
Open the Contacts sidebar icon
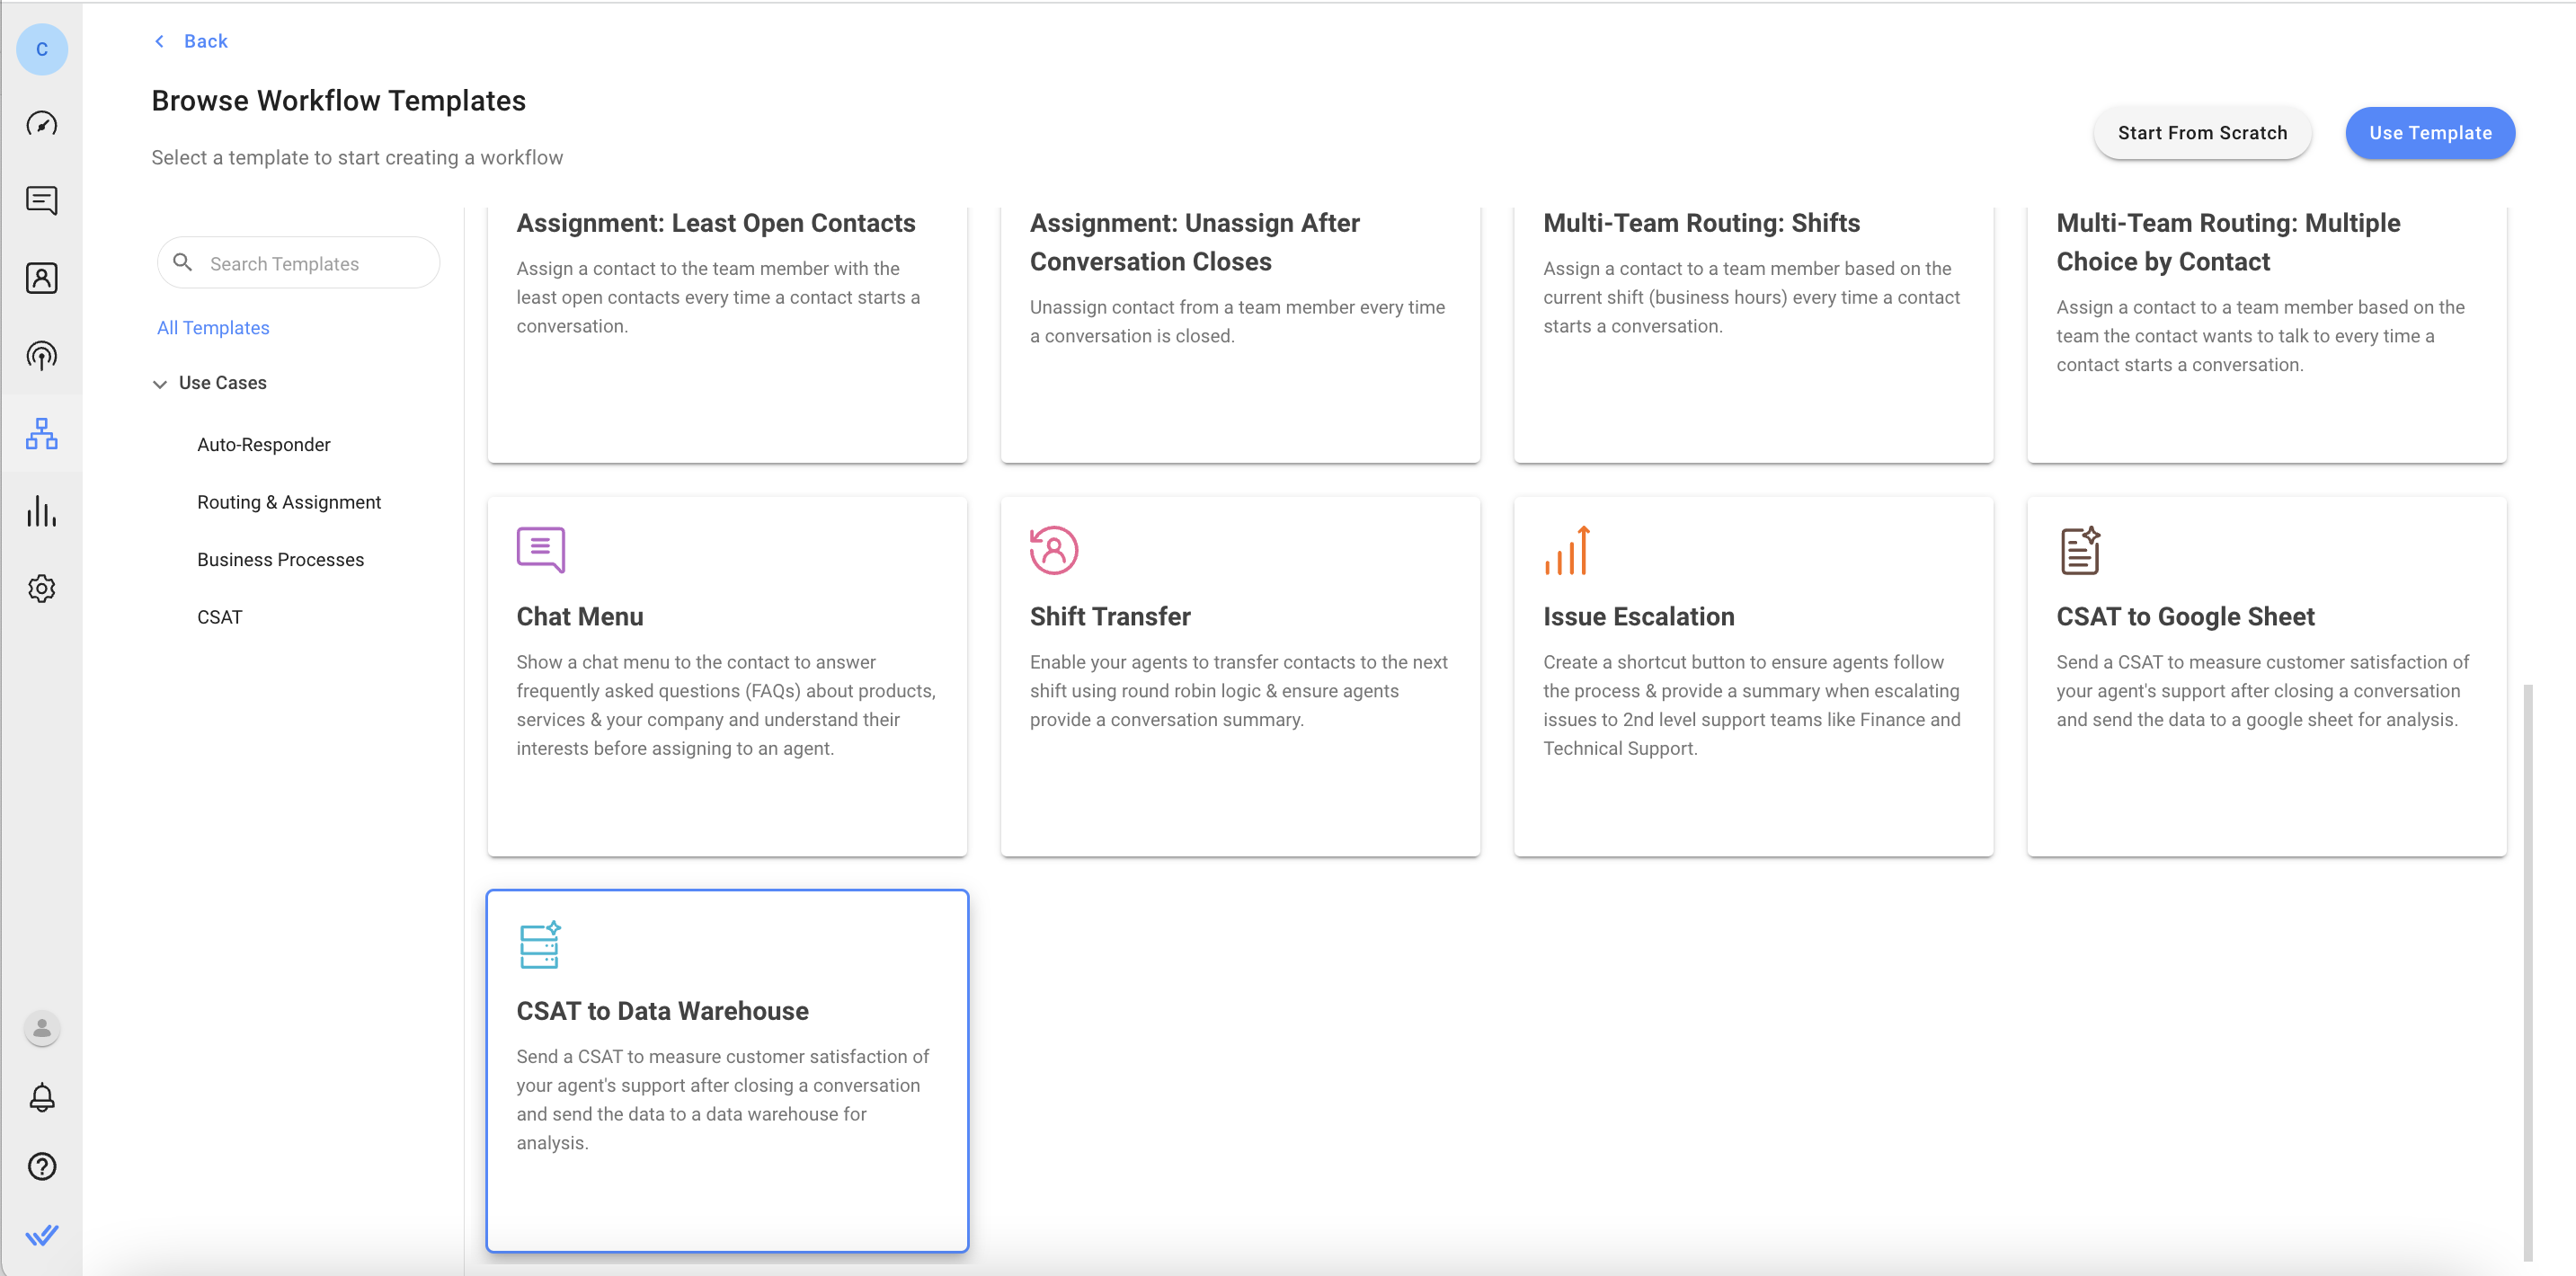(41, 278)
